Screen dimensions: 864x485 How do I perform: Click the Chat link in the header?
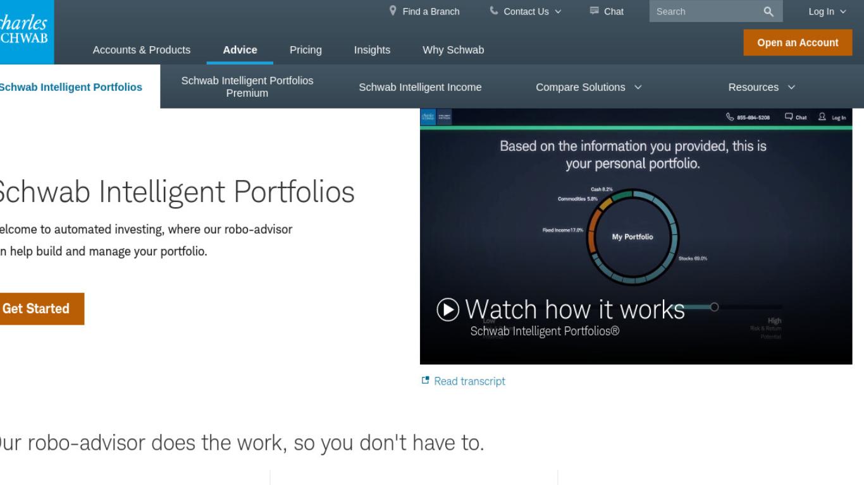614,11
